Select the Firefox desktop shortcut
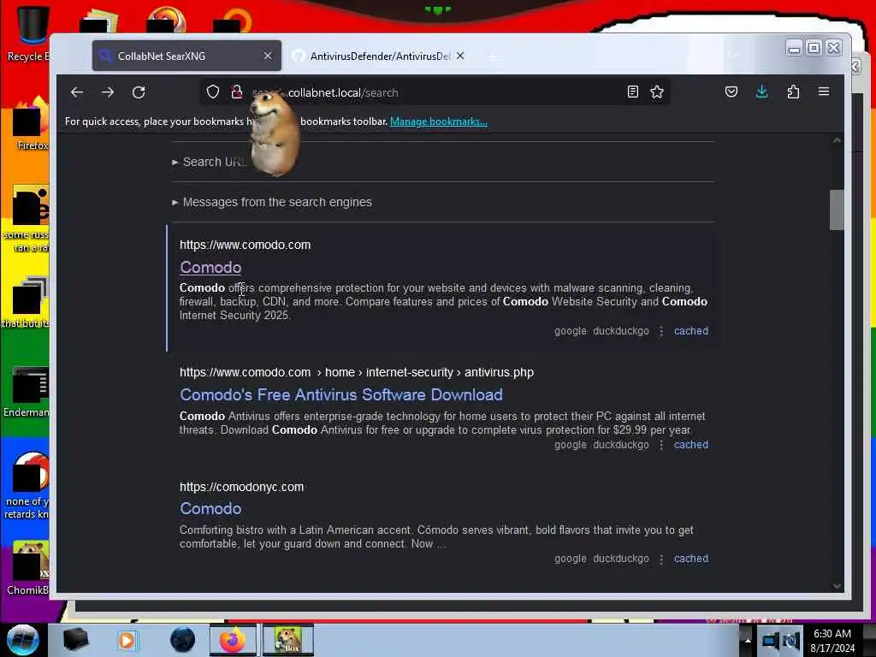 point(31,123)
